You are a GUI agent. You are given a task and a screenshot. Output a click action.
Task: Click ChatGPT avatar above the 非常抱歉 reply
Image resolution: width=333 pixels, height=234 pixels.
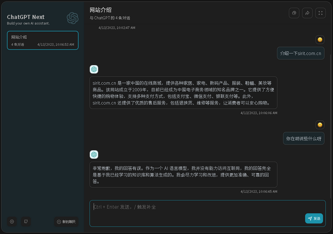click(x=94, y=155)
